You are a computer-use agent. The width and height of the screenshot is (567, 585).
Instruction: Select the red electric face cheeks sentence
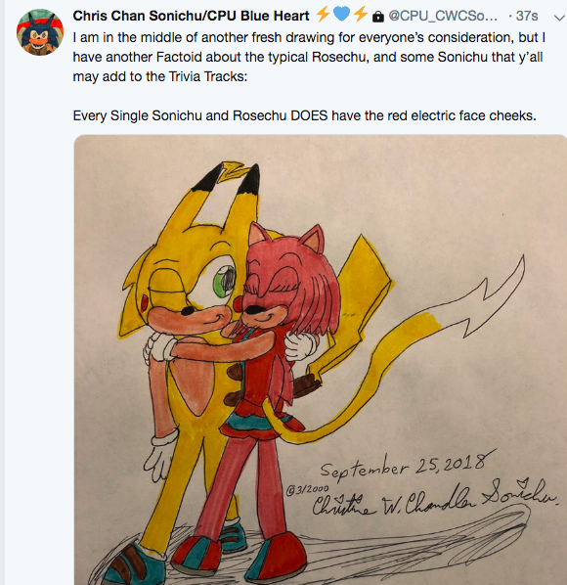click(304, 115)
